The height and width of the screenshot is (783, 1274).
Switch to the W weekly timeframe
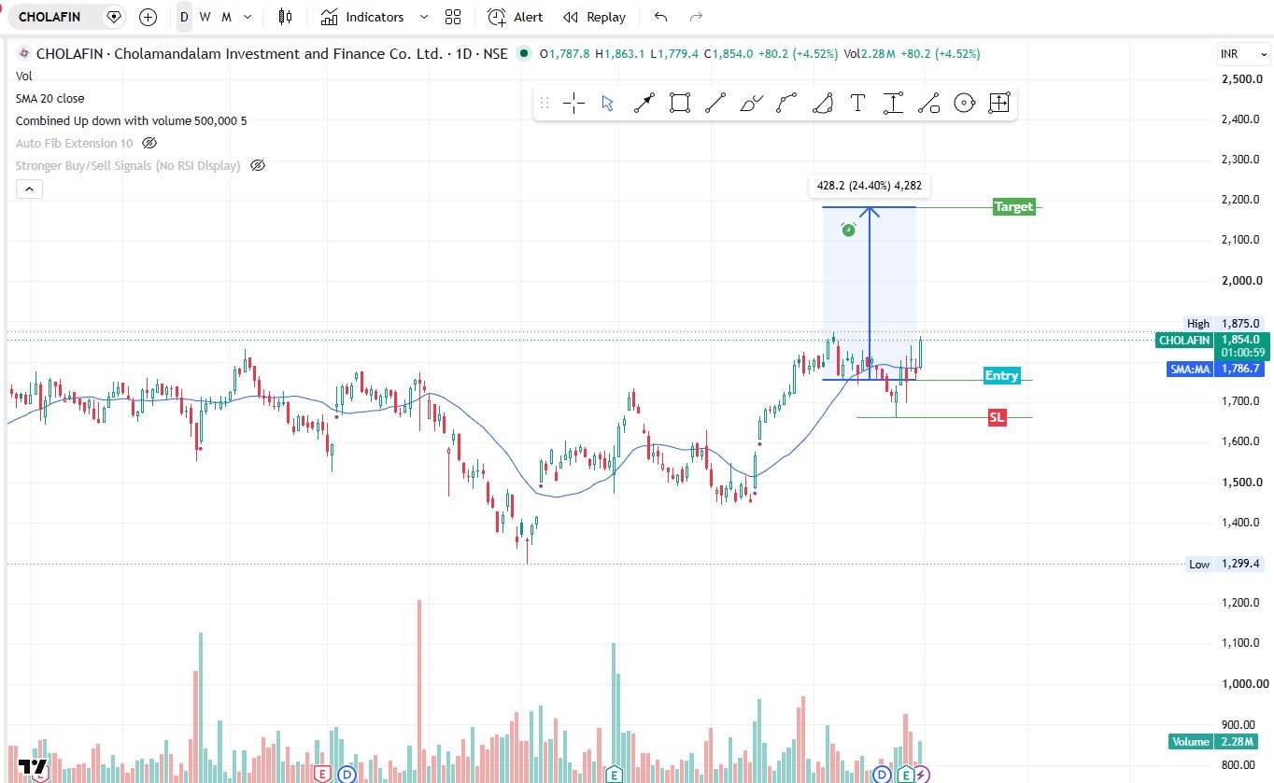[x=205, y=17]
